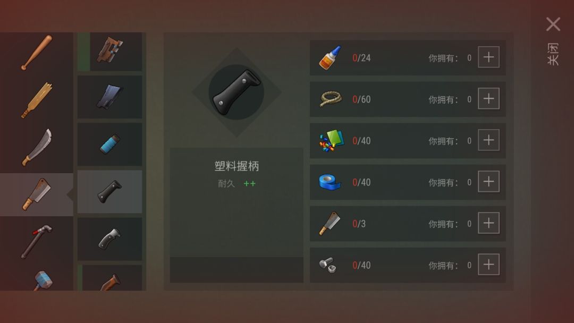
Task: Select the dark steel blade modification
Action: [x=110, y=97]
